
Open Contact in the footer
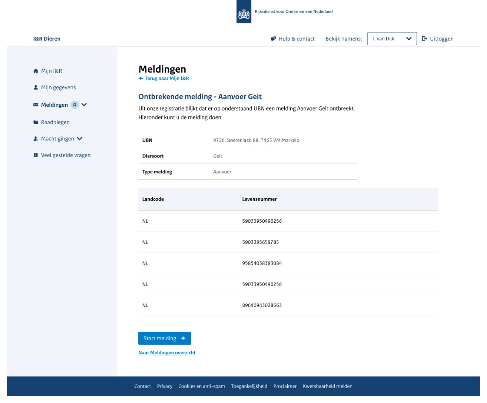[143, 386]
